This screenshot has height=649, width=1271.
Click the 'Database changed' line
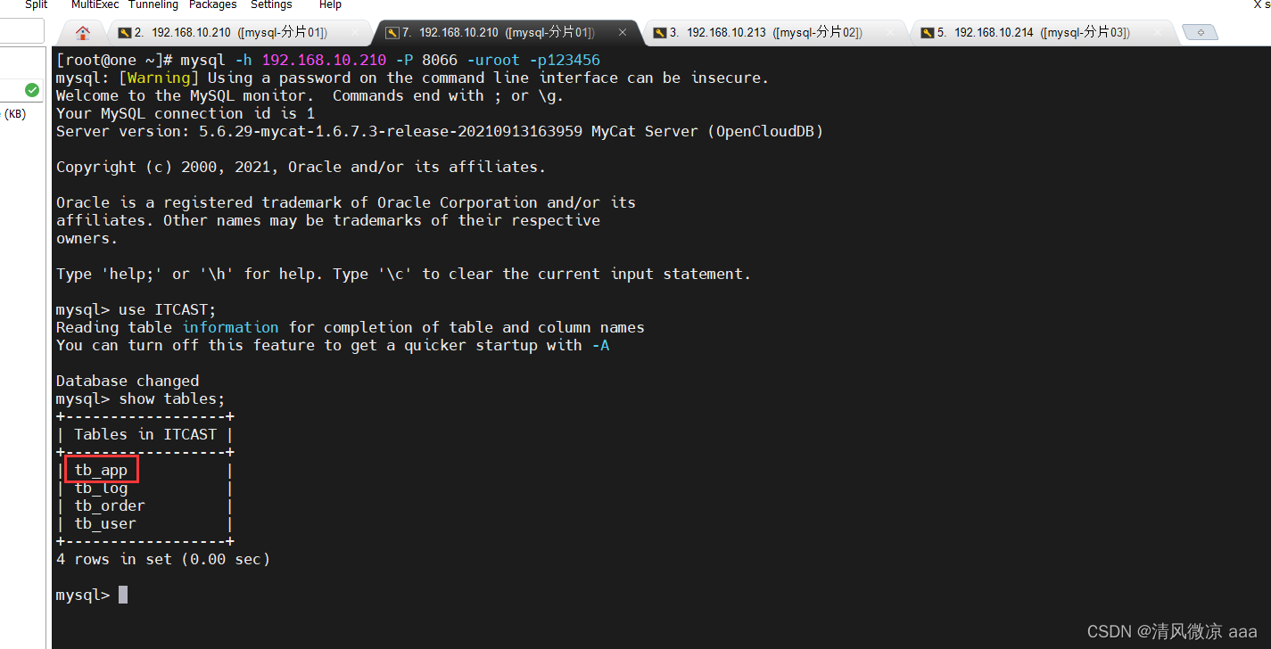point(128,381)
